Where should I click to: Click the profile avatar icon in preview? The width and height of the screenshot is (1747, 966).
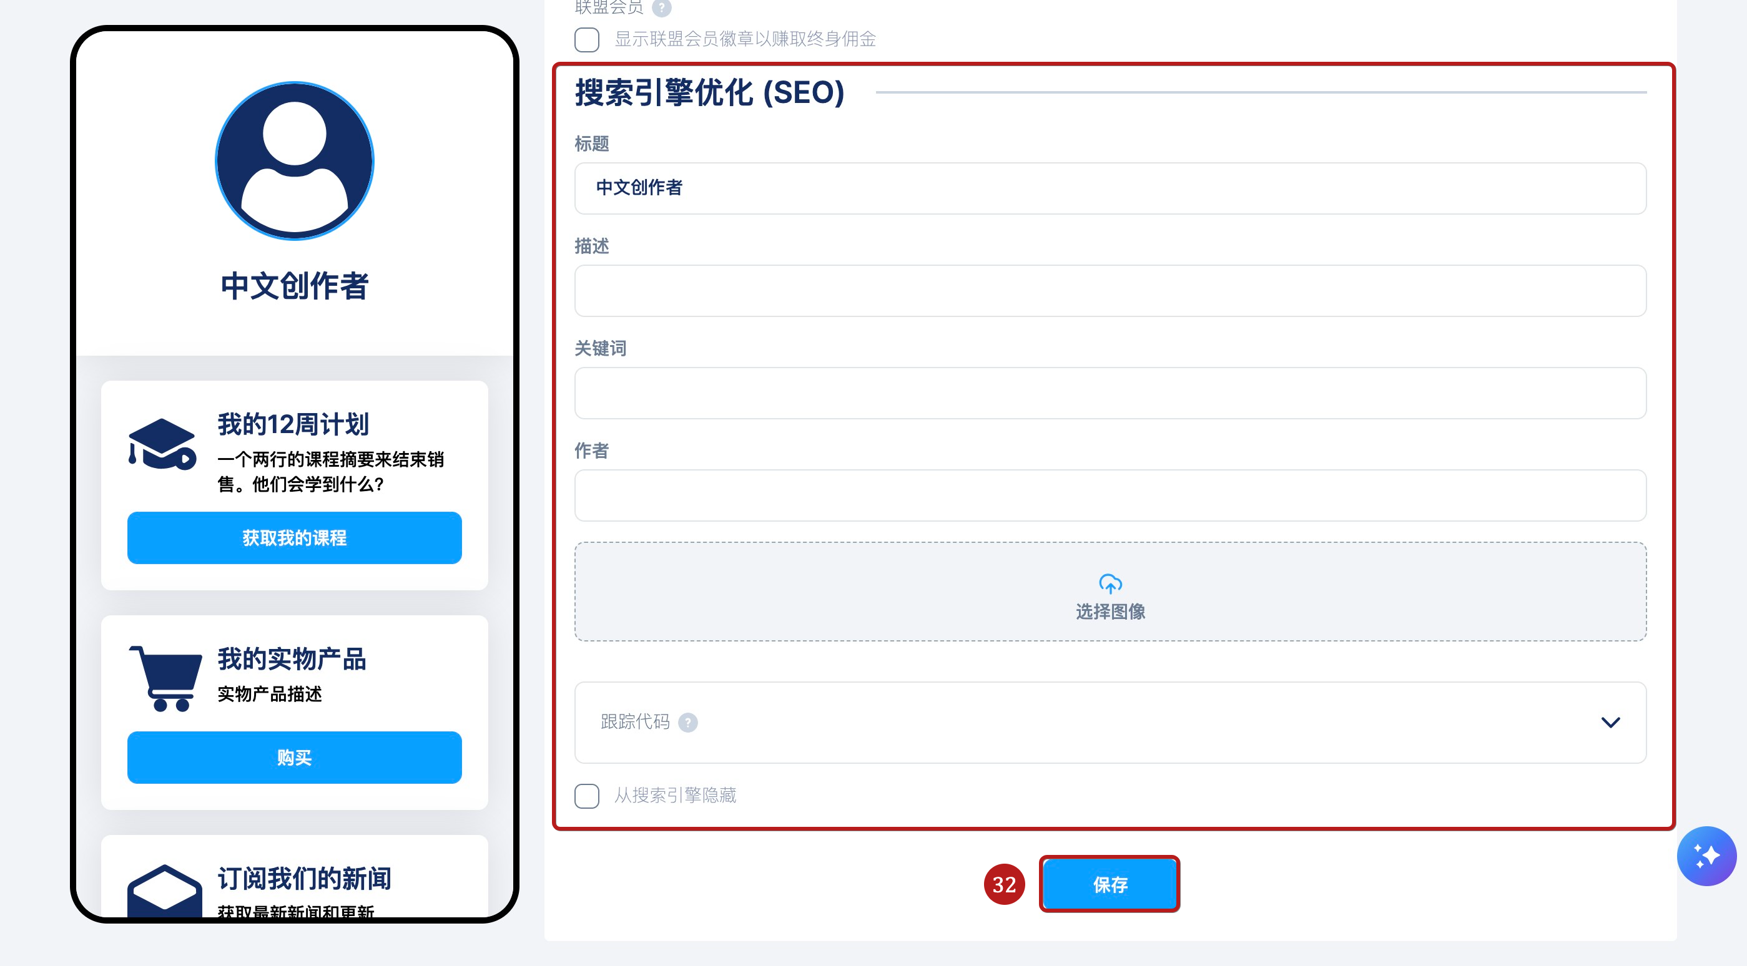click(294, 160)
